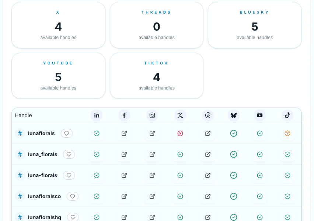314x221 pixels.
Task: Click the Handle column header
Action: [23, 115]
